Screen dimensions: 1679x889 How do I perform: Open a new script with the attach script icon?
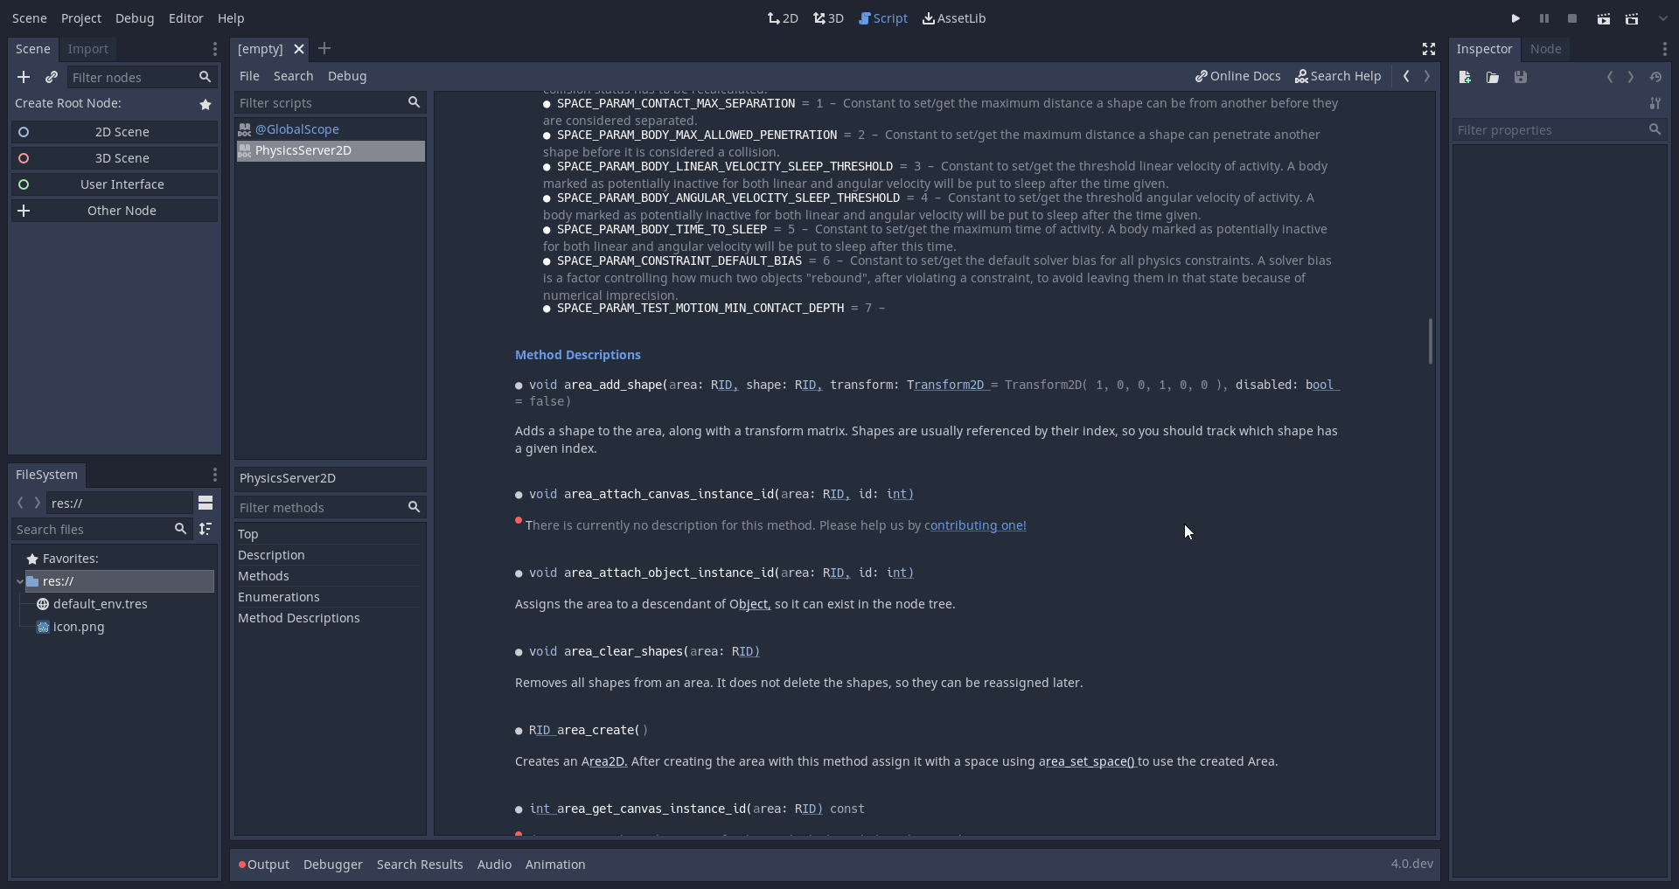[52, 77]
